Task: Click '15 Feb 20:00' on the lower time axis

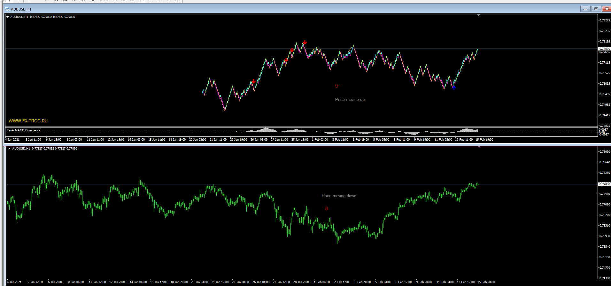Action: click(486, 282)
